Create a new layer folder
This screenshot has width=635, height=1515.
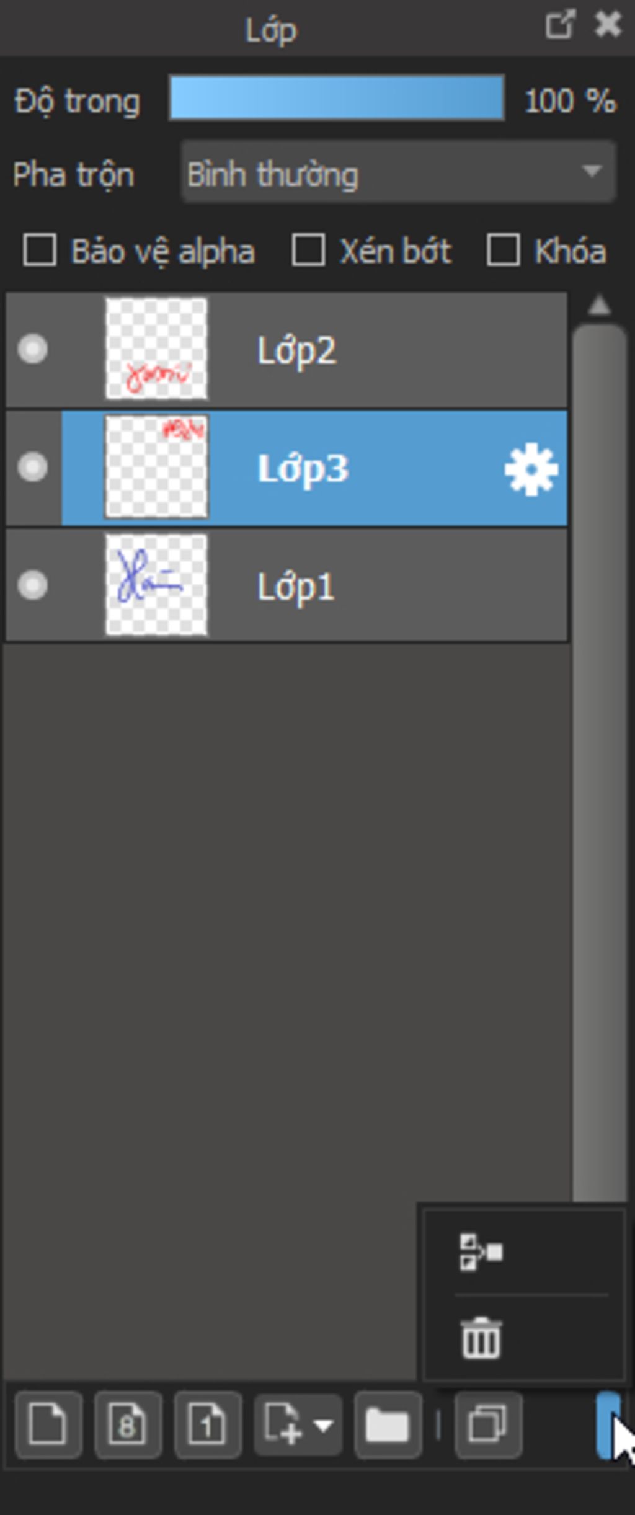tap(388, 1424)
